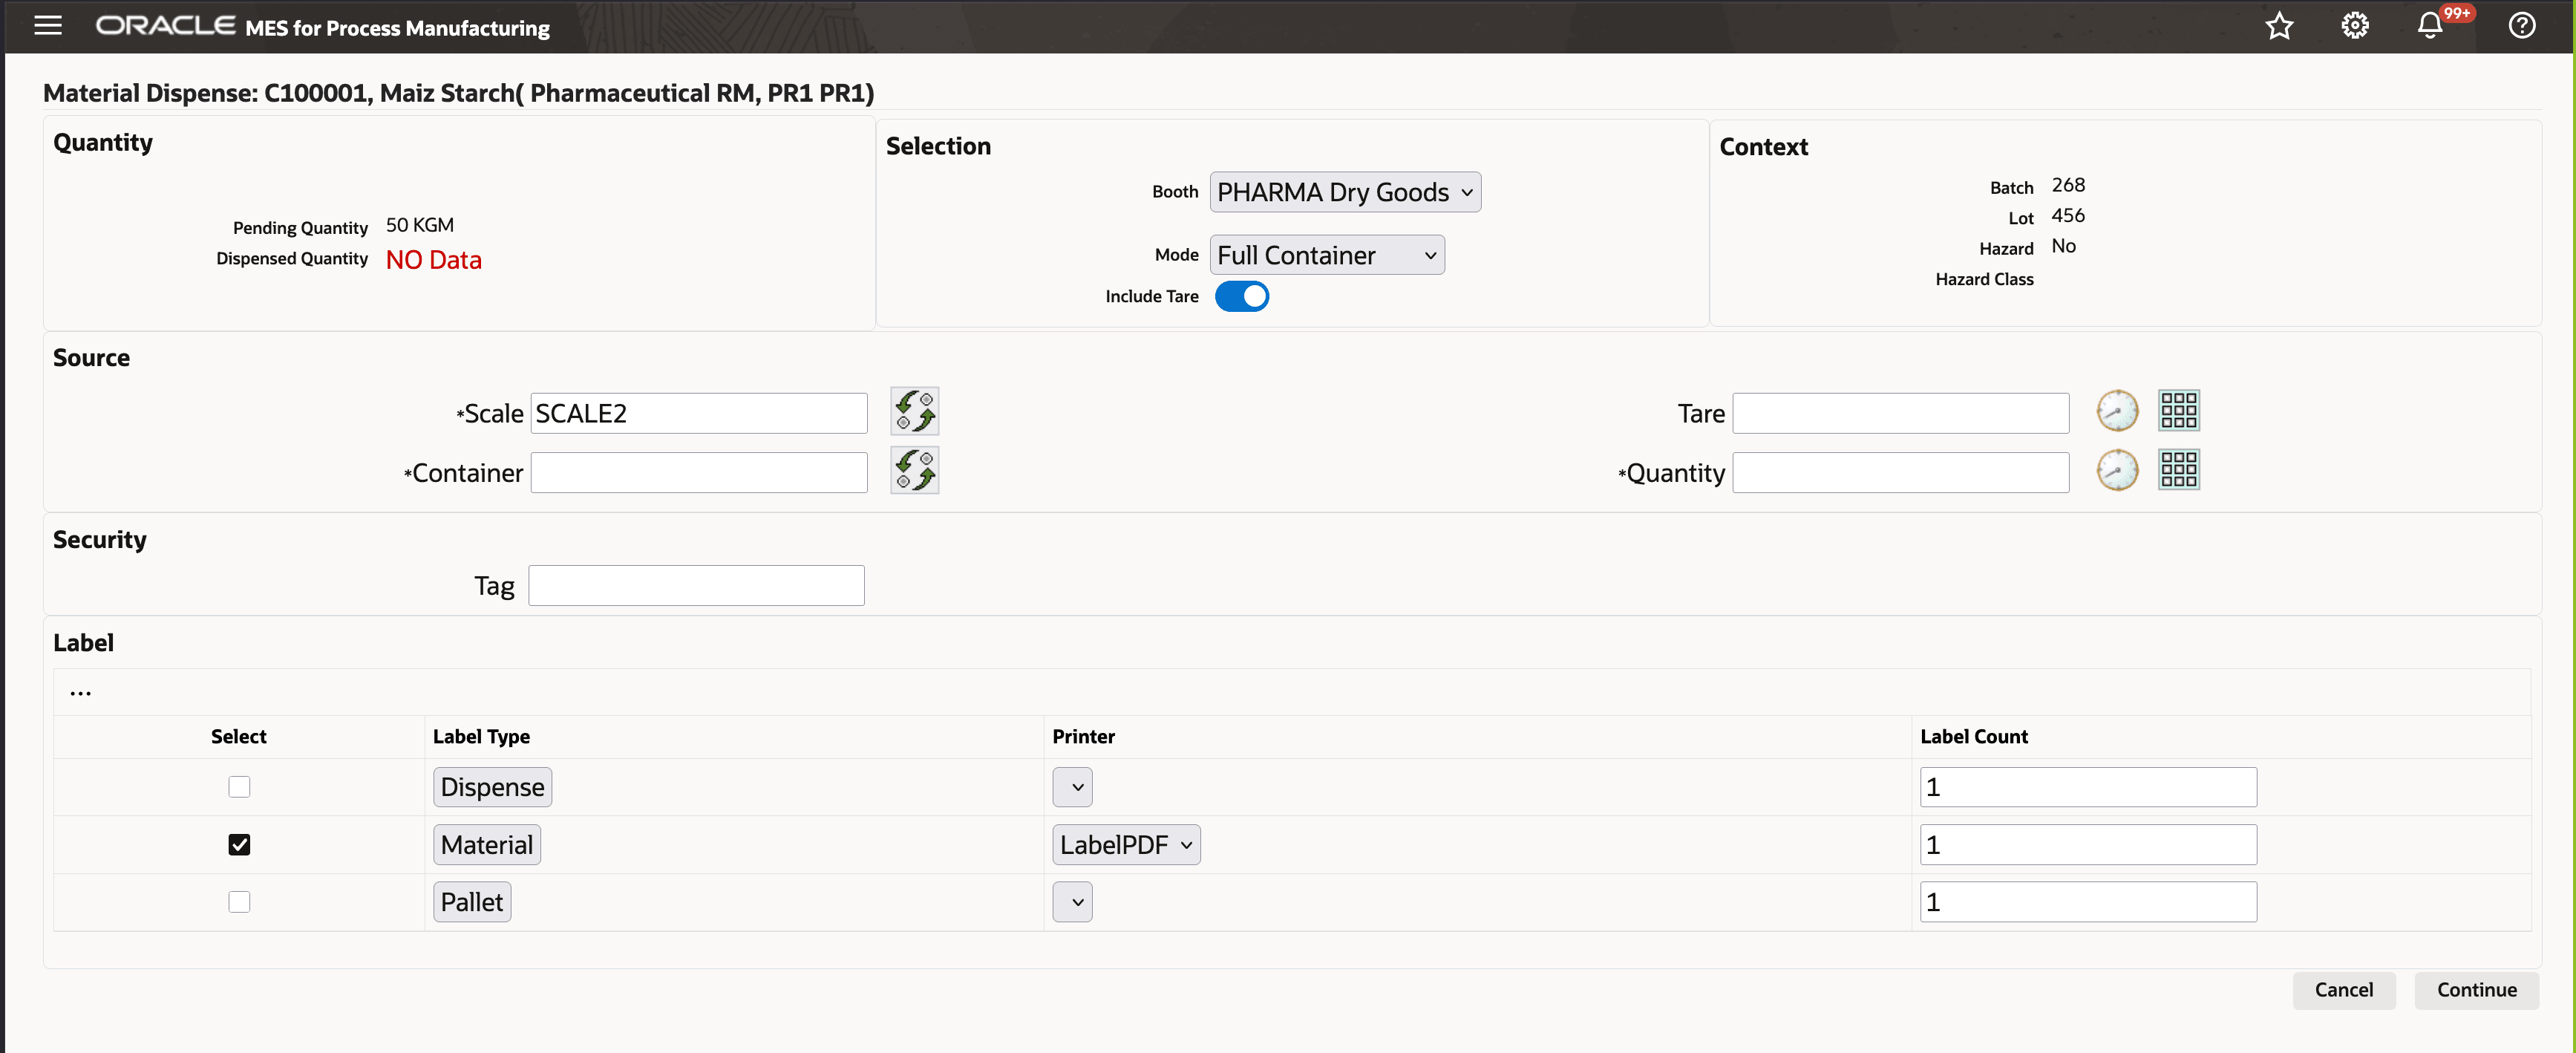
Task: Toggle the Include Tare switch
Action: [x=1242, y=297]
